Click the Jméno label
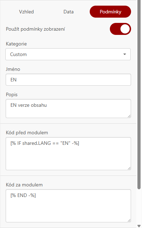The height and width of the screenshot is (228, 142). coord(13,69)
